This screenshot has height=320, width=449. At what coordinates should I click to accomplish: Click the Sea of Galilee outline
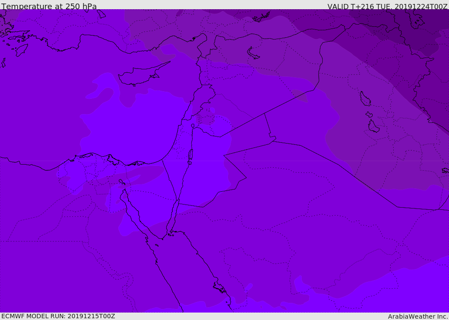193,126
